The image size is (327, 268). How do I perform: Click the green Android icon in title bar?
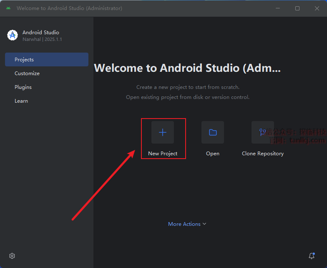[x=8, y=8]
